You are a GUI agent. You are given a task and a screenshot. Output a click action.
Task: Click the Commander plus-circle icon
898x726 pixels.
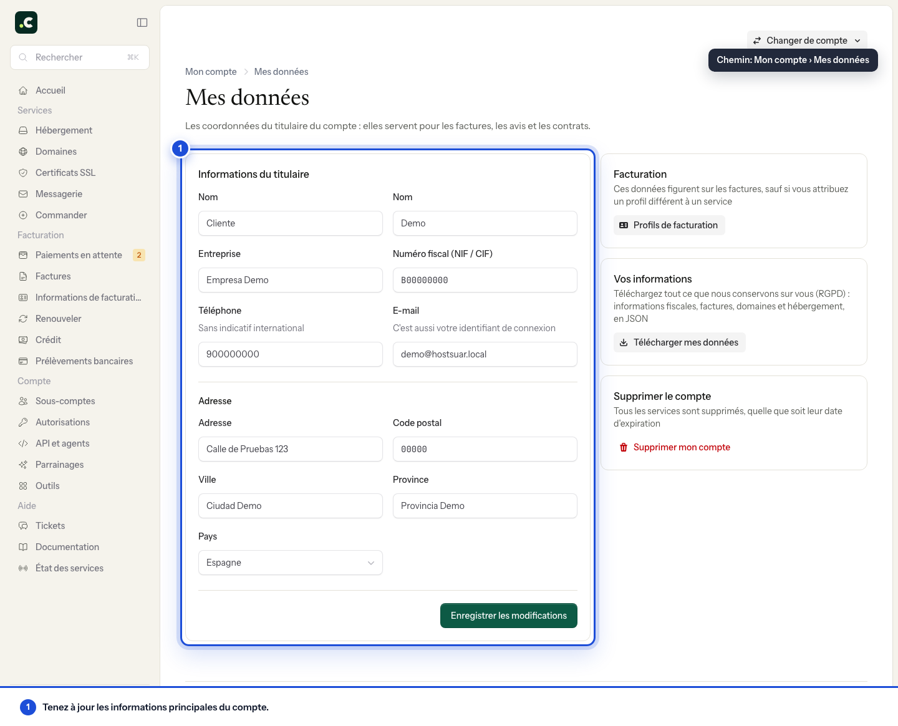[x=23, y=215]
